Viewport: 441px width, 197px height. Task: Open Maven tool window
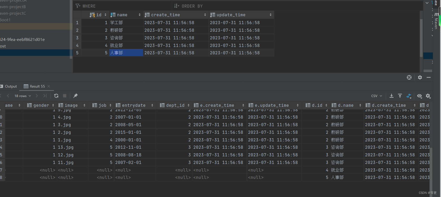pyautogui.click(x=436, y=21)
